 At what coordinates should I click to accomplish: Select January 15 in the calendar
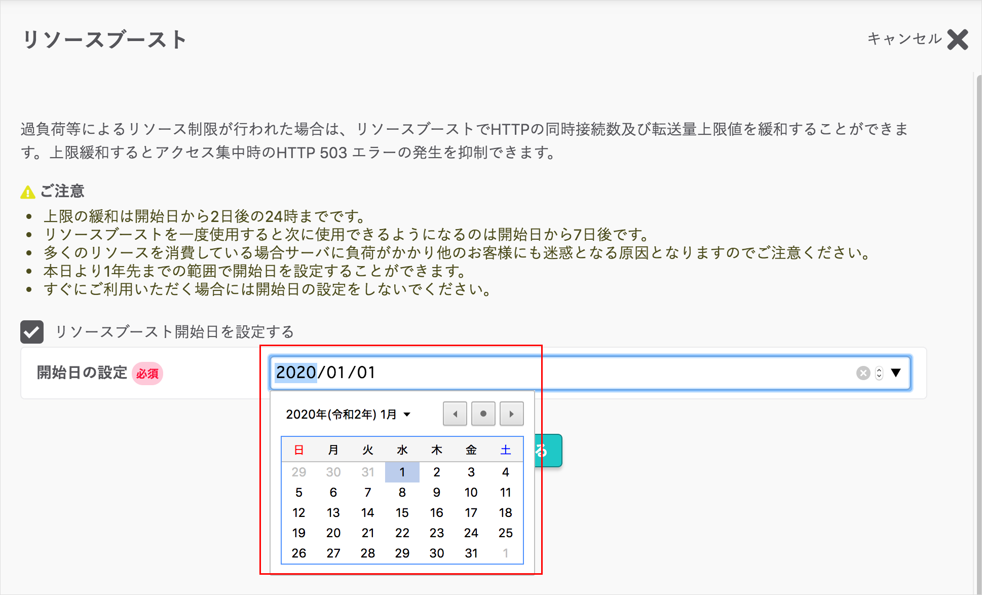[402, 512]
